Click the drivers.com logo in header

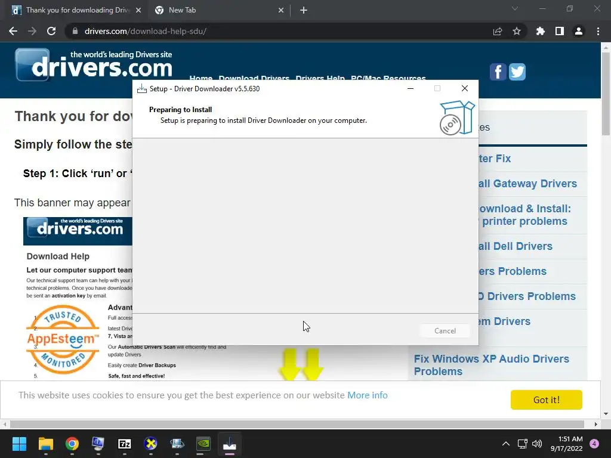coord(94,65)
